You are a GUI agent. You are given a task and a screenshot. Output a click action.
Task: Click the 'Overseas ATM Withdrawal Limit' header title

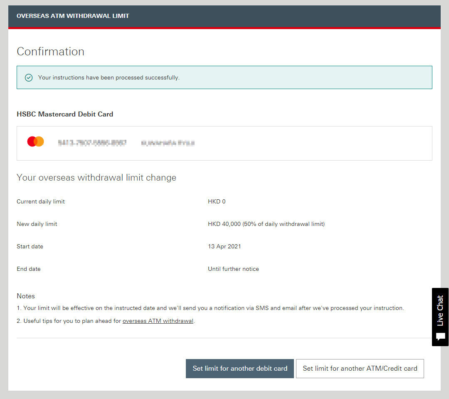(x=73, y=16)
